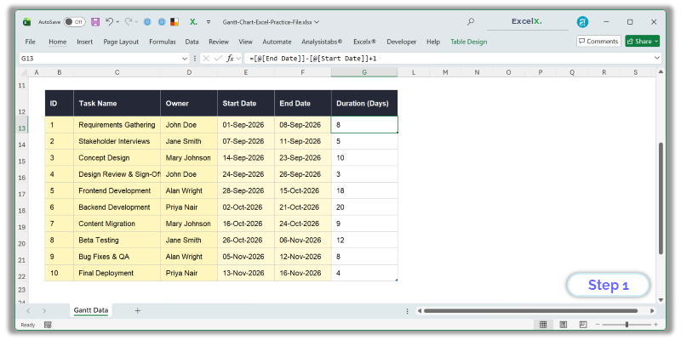Click the Name Box showing G13
The height and width of the screenshot is (340, 681).
pos(100,58)
